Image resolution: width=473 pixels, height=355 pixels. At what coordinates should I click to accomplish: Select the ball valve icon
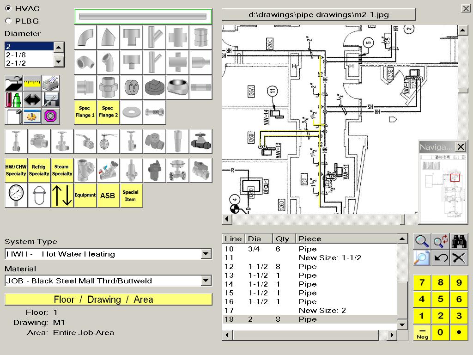[x=85, y=141]
